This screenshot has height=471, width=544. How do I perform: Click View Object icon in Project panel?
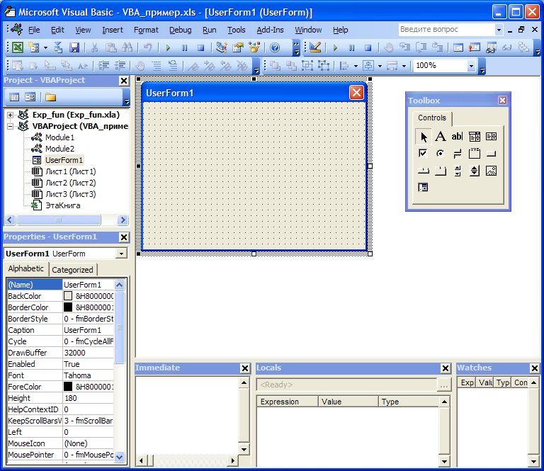(30, 97)
